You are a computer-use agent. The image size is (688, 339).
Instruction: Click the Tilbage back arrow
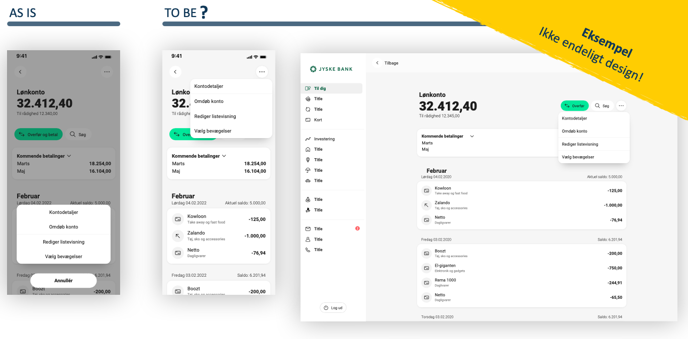pos(377,63)
